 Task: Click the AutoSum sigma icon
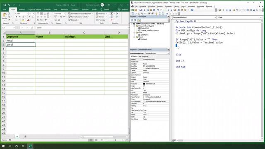click(111, 13)
